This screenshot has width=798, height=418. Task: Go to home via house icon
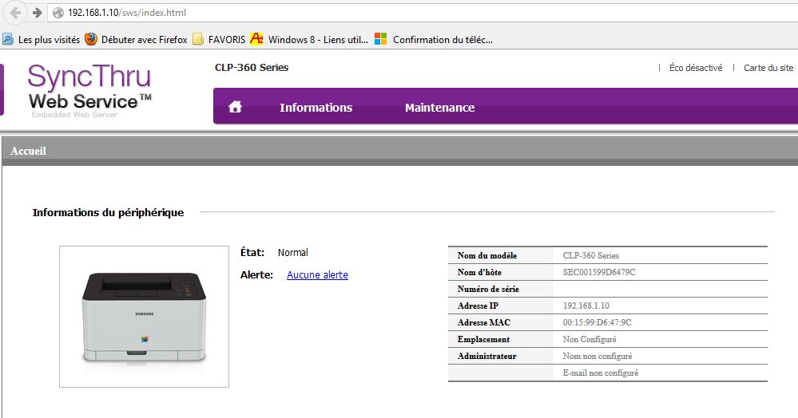235,107
